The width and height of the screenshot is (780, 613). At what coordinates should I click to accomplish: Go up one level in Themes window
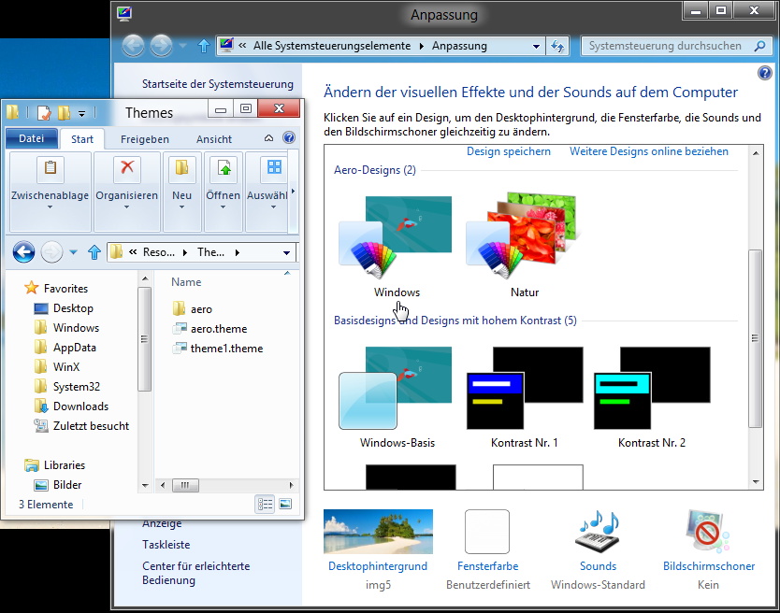(94, 252)
